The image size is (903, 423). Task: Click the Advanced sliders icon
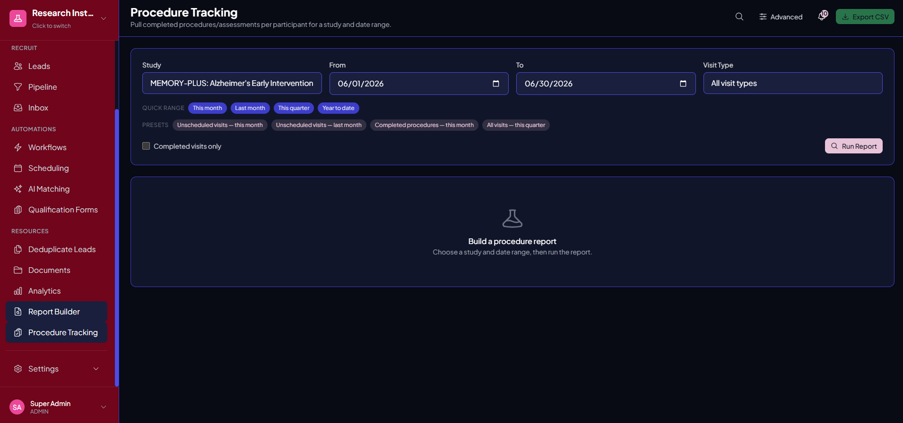[x=763, y=17]
